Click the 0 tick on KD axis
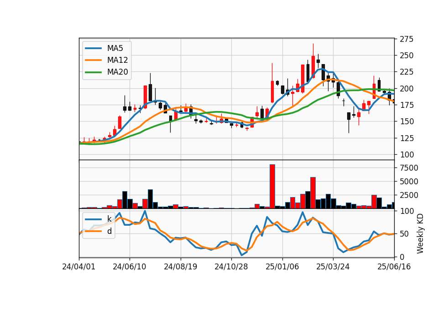This screenshot has height=314, width=438. coord(402,257)
